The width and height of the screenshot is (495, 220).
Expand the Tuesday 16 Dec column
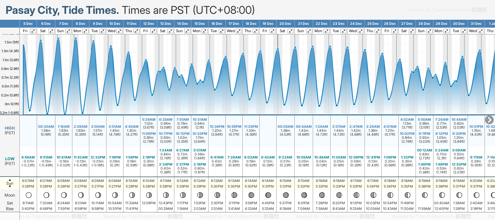pos(222,31)
